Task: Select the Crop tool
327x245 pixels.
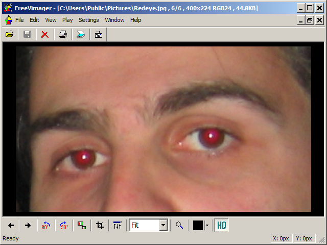Action: tap(100, 225)
